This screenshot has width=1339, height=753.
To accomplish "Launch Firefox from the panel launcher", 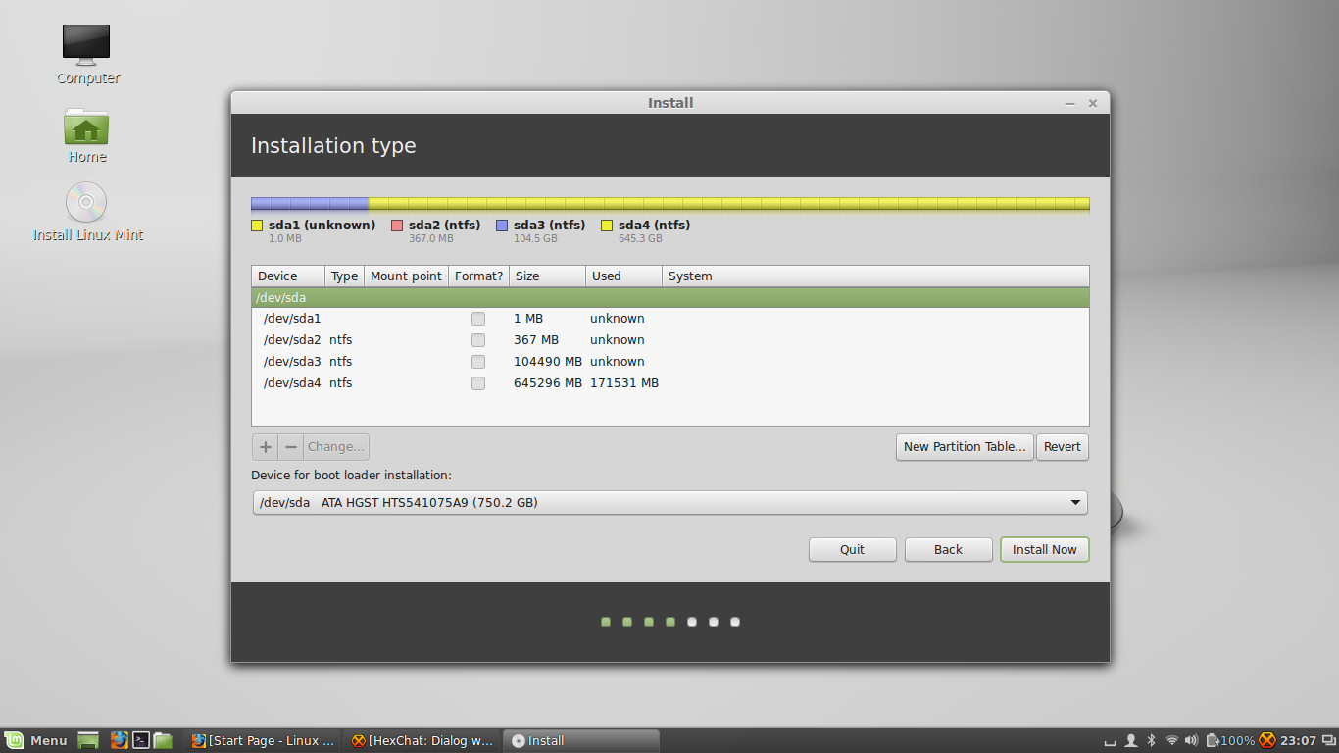I will pyautogui.click(x=119, y=740).
